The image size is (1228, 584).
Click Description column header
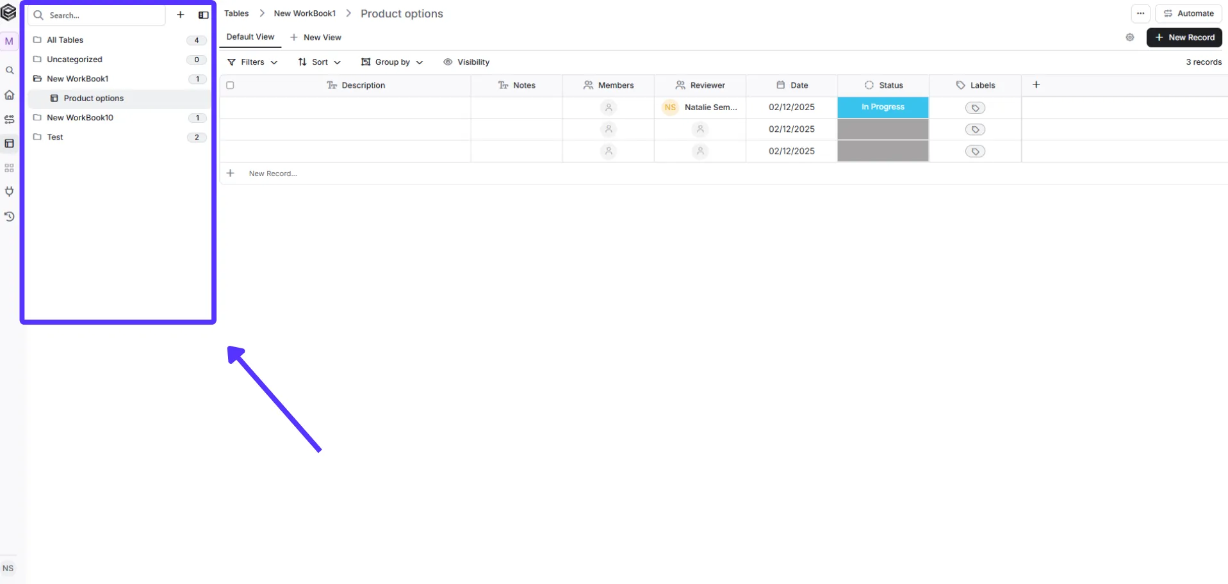[x=356, y=85]
